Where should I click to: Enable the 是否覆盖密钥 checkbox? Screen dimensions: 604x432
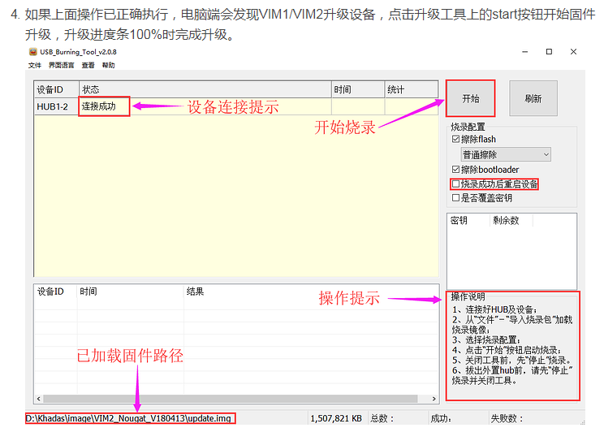tap(455, 198)
